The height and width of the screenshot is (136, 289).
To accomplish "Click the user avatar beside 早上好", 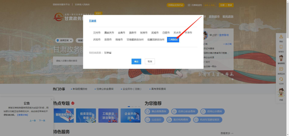I will 206,35.
